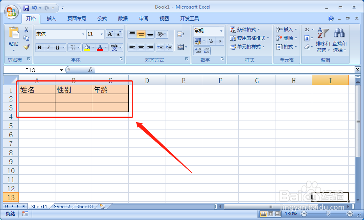The height and width of the screenshot is (220, 364).
Task: Open the 排序和筛选 menu
Action: (x=323, y=40)
